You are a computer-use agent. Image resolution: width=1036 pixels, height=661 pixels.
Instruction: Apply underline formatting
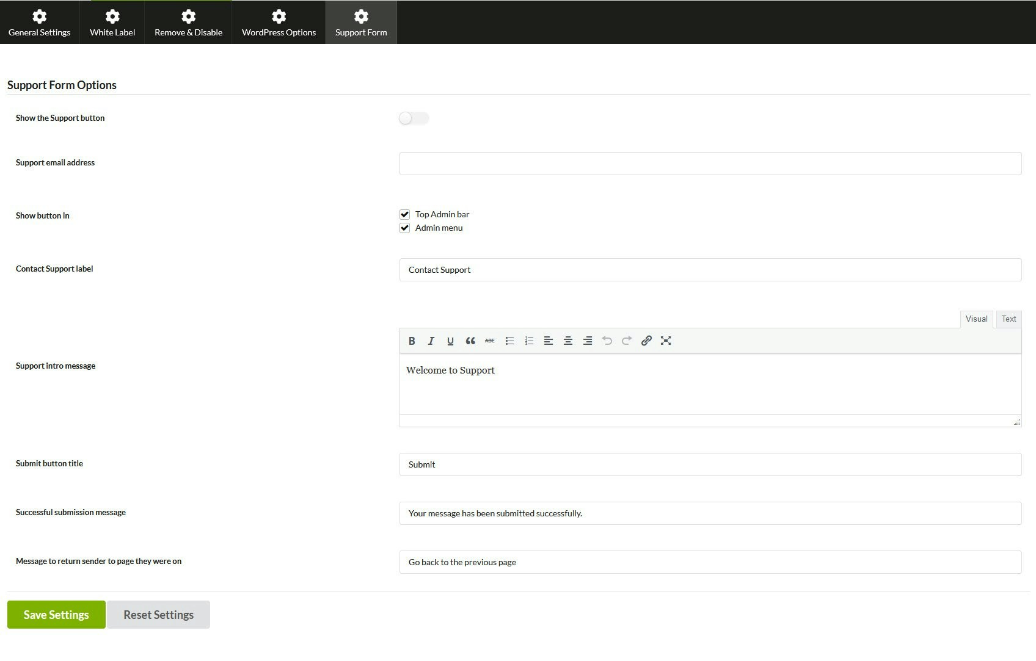pyautogui.click(x=450, y=341)
